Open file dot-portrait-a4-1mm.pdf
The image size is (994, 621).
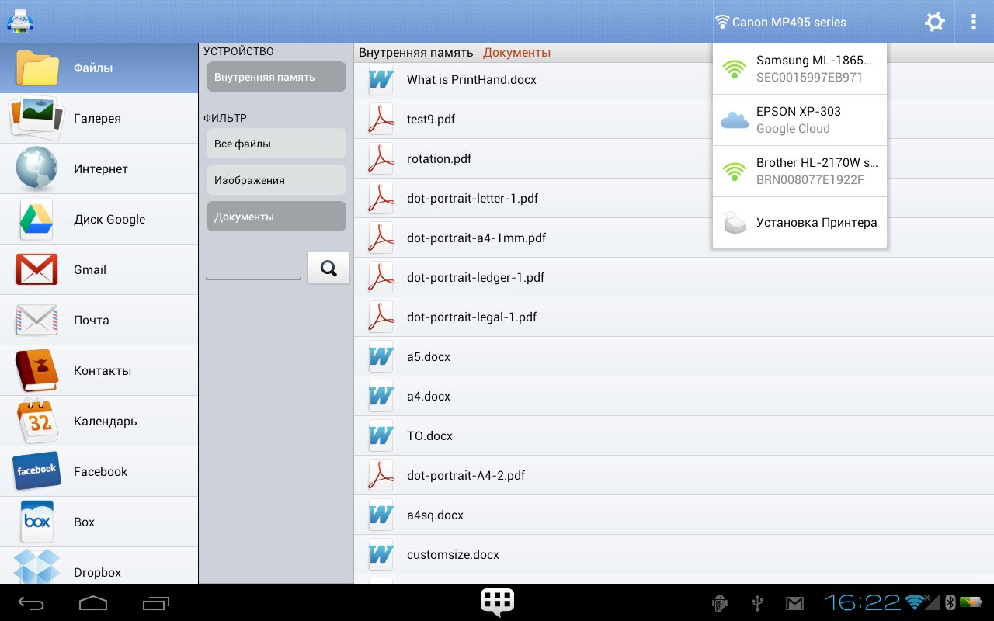(674, 238)
